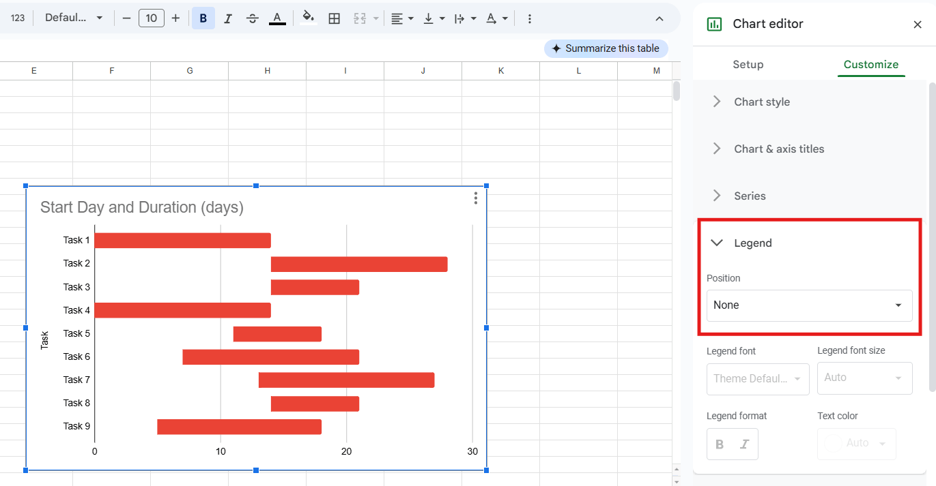Viewport: 936px width, 486px height.
Task: Open the chart's three-dot options menu
Action: point(476,198)
